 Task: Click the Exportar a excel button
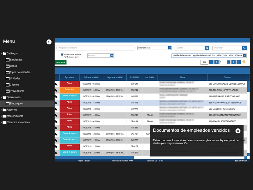pyautogui.click(x=60, y=62)
